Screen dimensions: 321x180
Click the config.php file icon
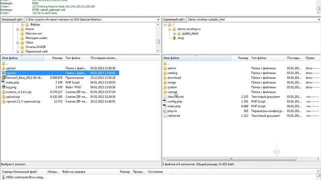(x=165, y=101)
